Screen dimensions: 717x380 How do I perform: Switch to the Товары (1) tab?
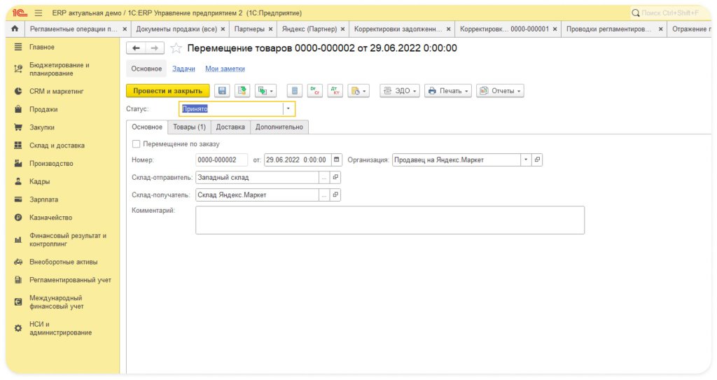(x=189, y=127)
